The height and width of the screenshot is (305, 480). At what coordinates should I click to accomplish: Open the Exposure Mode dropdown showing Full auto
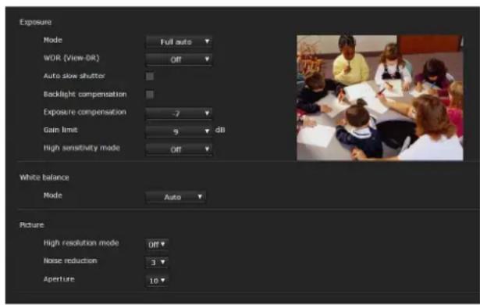click(179, 41)
